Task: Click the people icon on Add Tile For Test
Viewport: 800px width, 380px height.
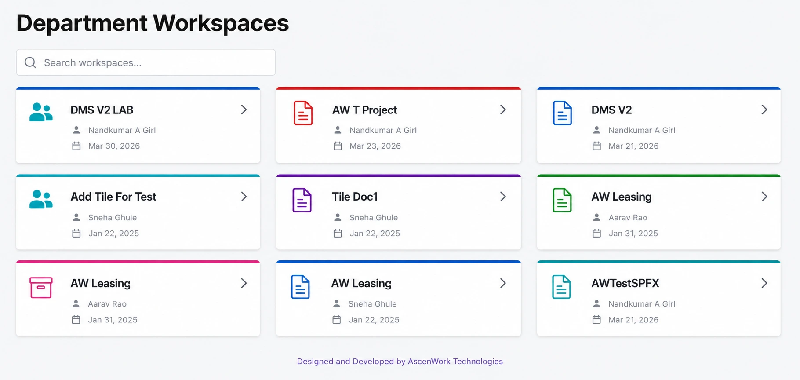Action: [x=41, y=199]
